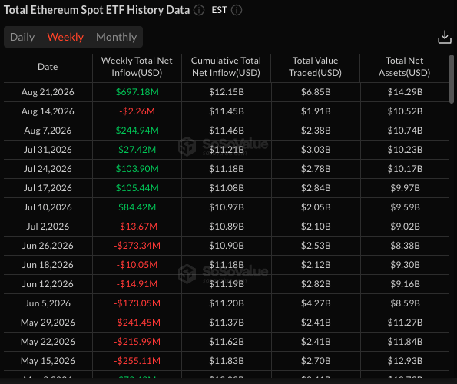Select the May 22,2026 date cell

(x=48, y=342)
